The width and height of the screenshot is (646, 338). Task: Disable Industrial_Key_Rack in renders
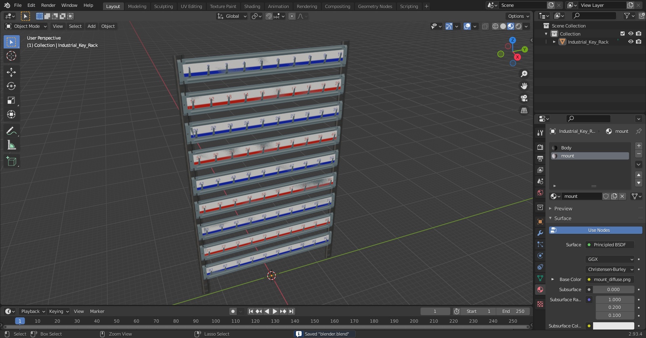point(638,42)
